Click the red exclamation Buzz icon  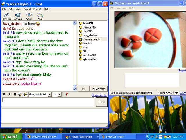[67, 94]
